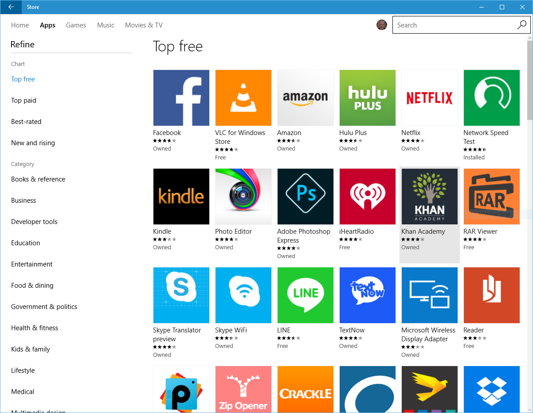Click the search magnifier icon

521,25
